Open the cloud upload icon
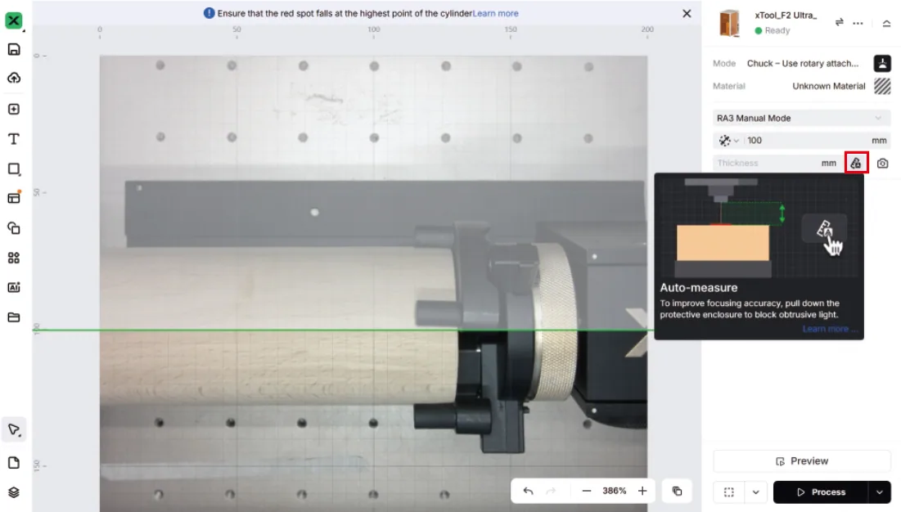901x512 pixels. coord(14,78)
